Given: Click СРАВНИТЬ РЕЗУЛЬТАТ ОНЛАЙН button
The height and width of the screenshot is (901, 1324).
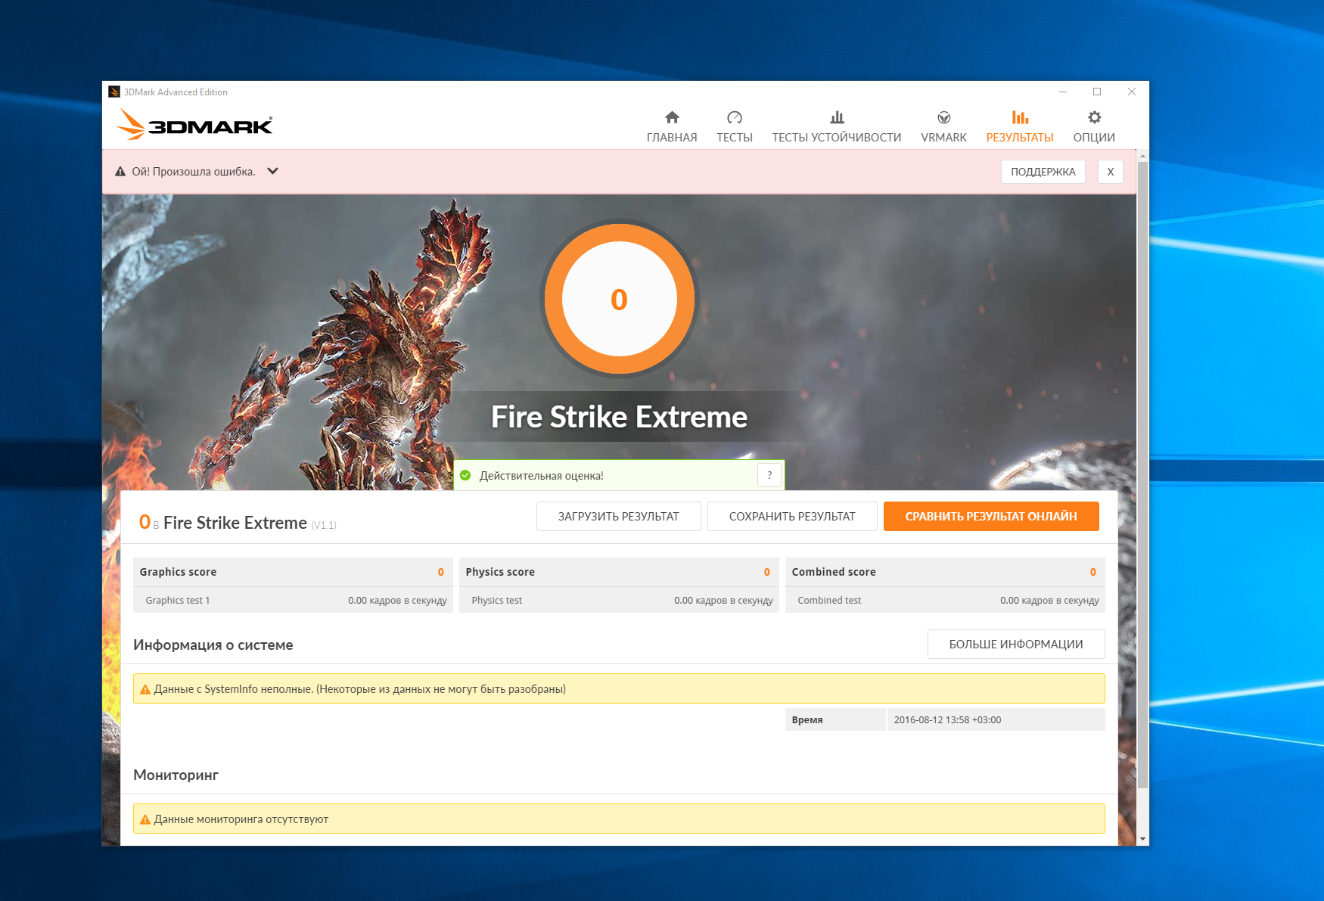Looking at the screenshot, I should (x=991, y=517).
